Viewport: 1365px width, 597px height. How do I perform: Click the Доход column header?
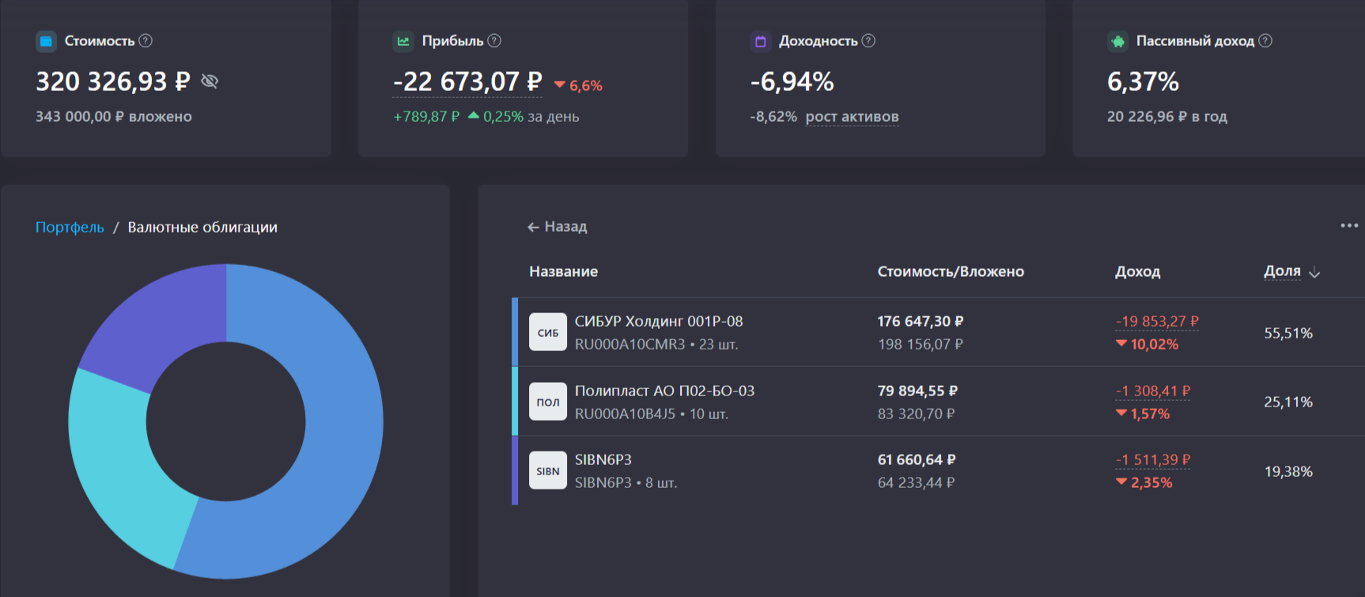click(1137, 271)
